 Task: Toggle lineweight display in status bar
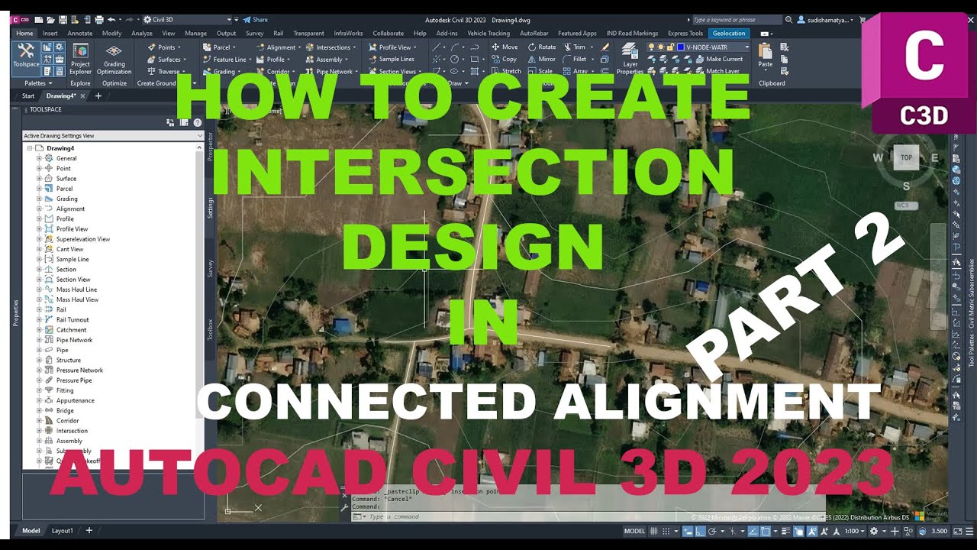coord(786,531)
